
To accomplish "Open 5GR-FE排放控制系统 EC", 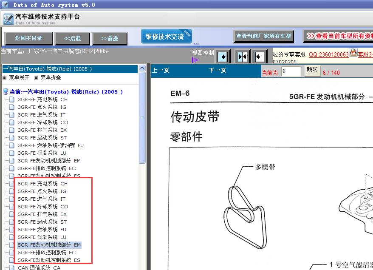I will 47,253.
